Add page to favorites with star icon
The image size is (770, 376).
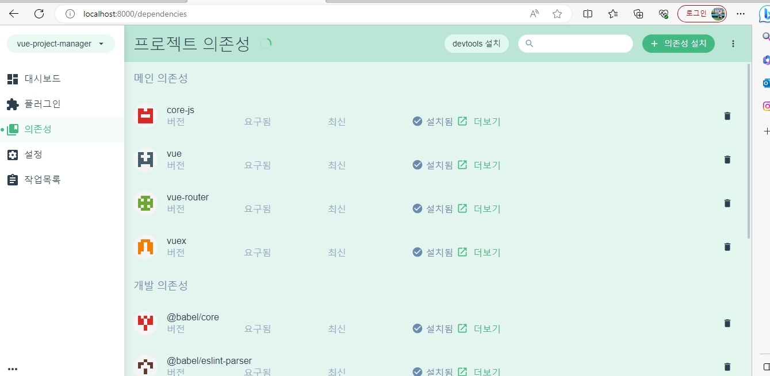click(557, 14)
